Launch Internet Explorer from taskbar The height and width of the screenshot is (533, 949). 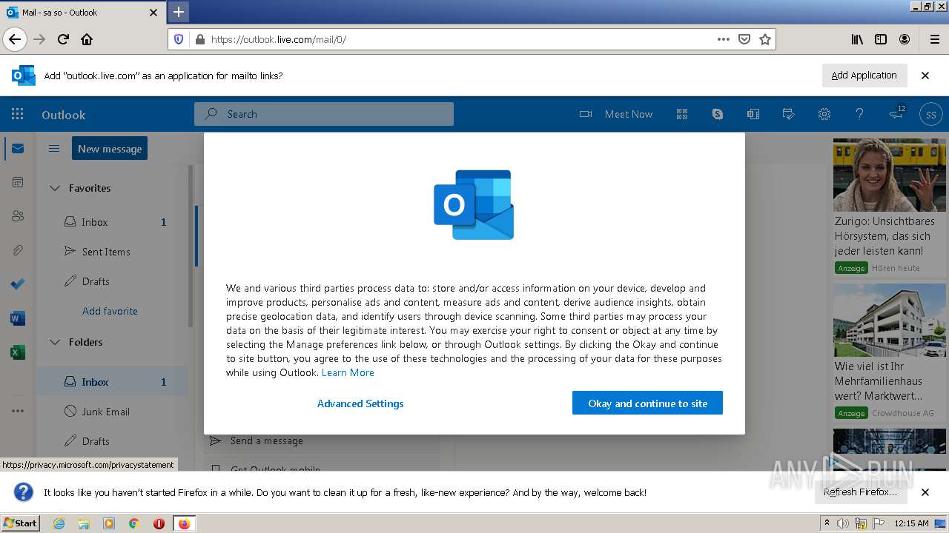click(x=59, y=523)
